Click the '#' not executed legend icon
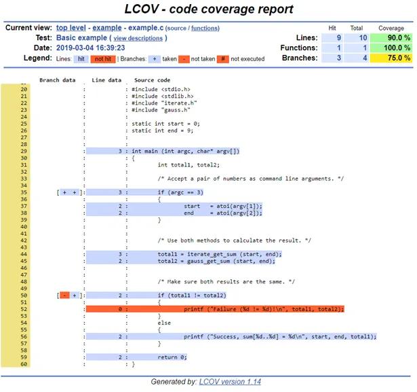Screen dimensions: 417x392 click(x=223, y=59)
